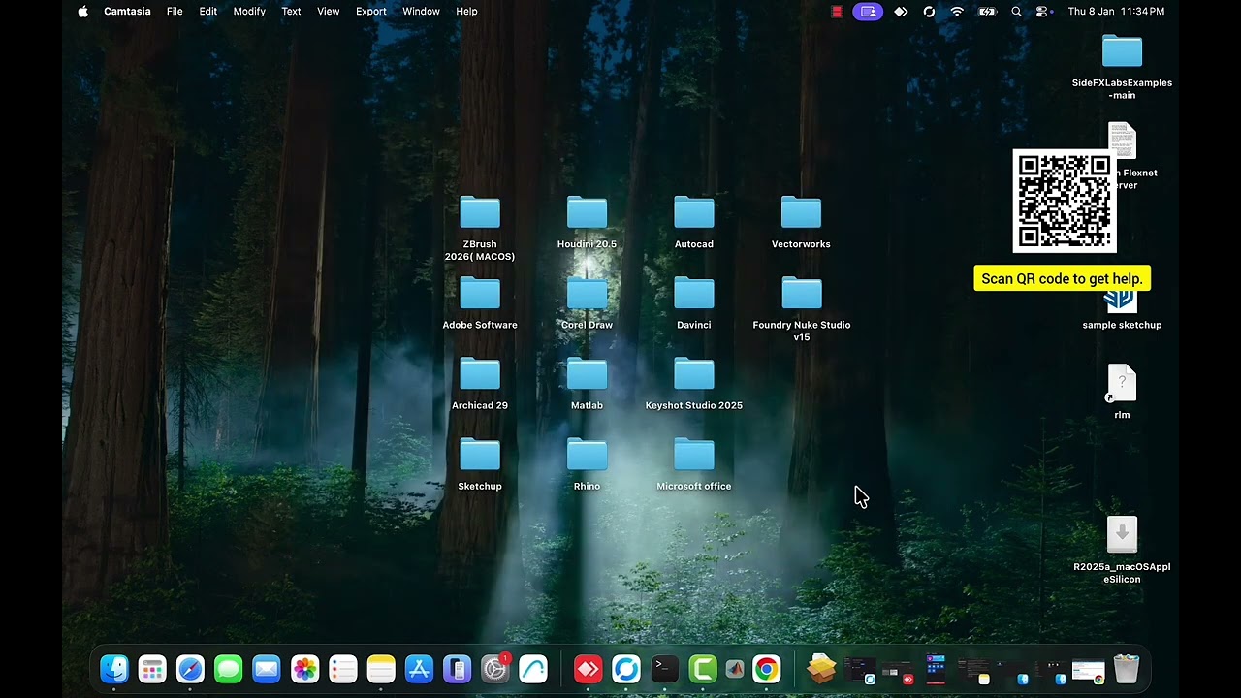This screenshot has width=1241, height=698.
Task: Select the Keyshot Studio 2025 folder
Action: (x=694, y=374)
